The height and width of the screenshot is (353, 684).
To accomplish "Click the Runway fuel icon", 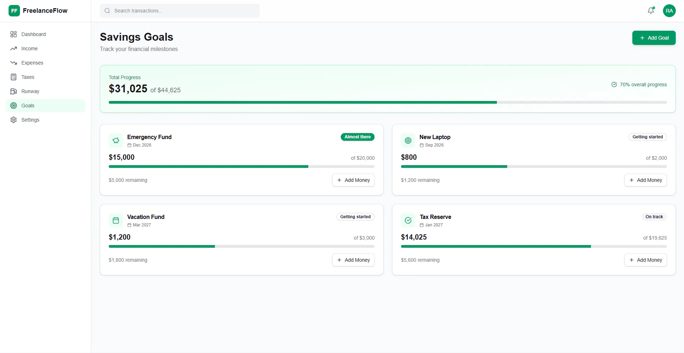I will click(x=14, y=91).
